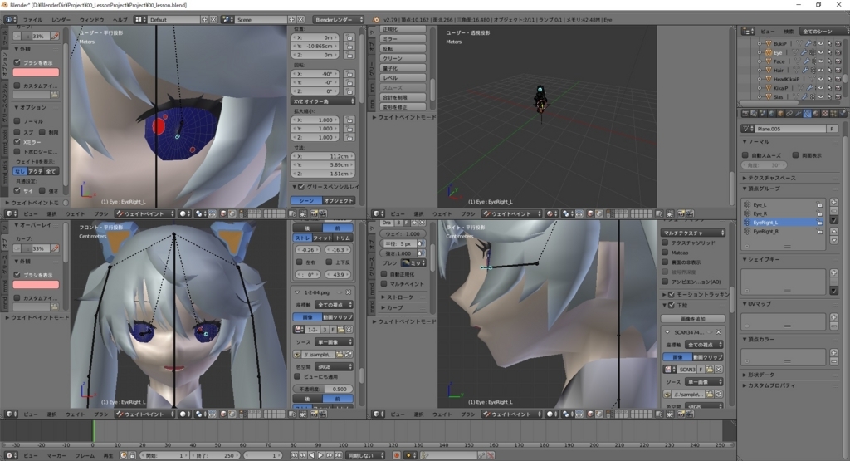Toggle BukiP render camera restriction icon
This screenshot has height=461, width=850.
click(x=838, y=44)
